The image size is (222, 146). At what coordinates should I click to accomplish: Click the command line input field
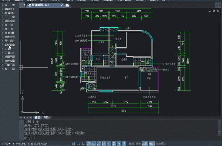(x=120, y=138)
